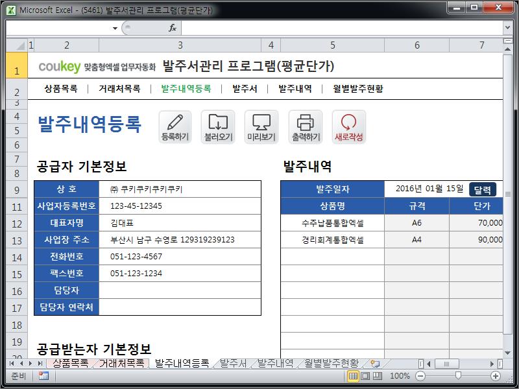Open 발주내역 navigation menu link
The width and height of the screenshot is (519, 389).
[295, 89]
